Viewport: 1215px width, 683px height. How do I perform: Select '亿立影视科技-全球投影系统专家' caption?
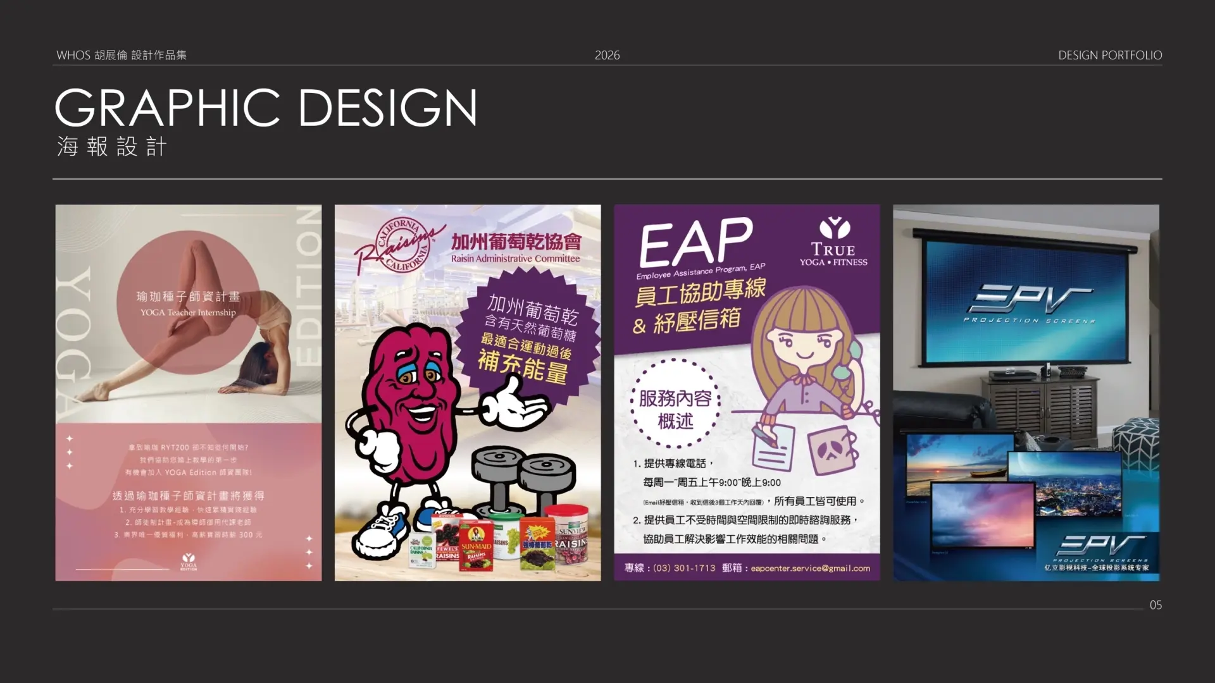(1097, 568)
